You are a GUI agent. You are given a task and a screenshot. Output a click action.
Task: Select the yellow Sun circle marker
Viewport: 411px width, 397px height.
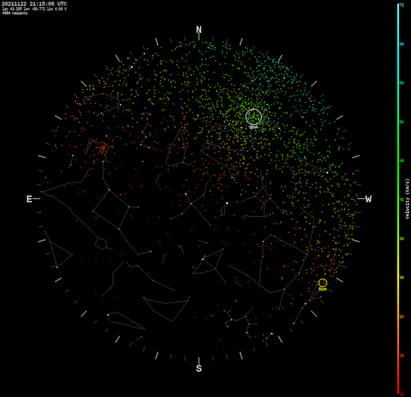[x=322, y=283]
